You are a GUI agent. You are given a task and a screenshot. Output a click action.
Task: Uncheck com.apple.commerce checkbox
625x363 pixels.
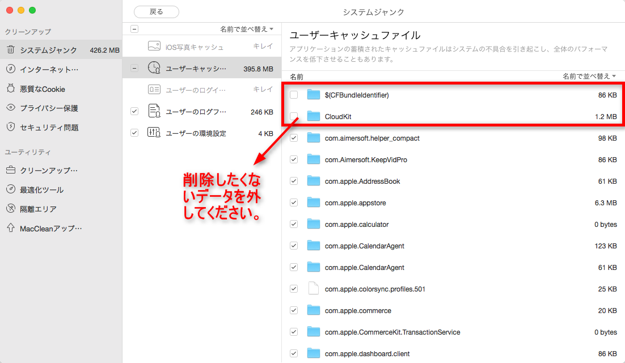coord(294,310)
